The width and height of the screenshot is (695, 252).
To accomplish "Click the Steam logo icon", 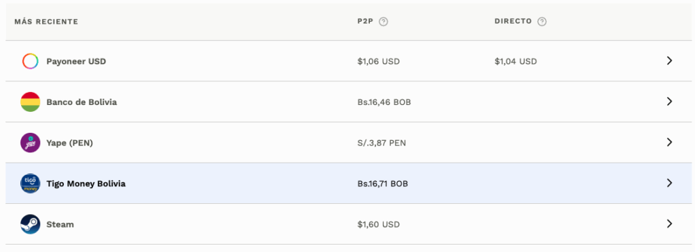I will (x=30, y=224).
